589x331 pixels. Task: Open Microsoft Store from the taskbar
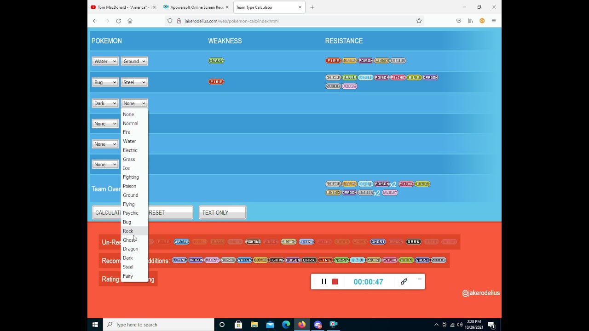coord(238,325)
